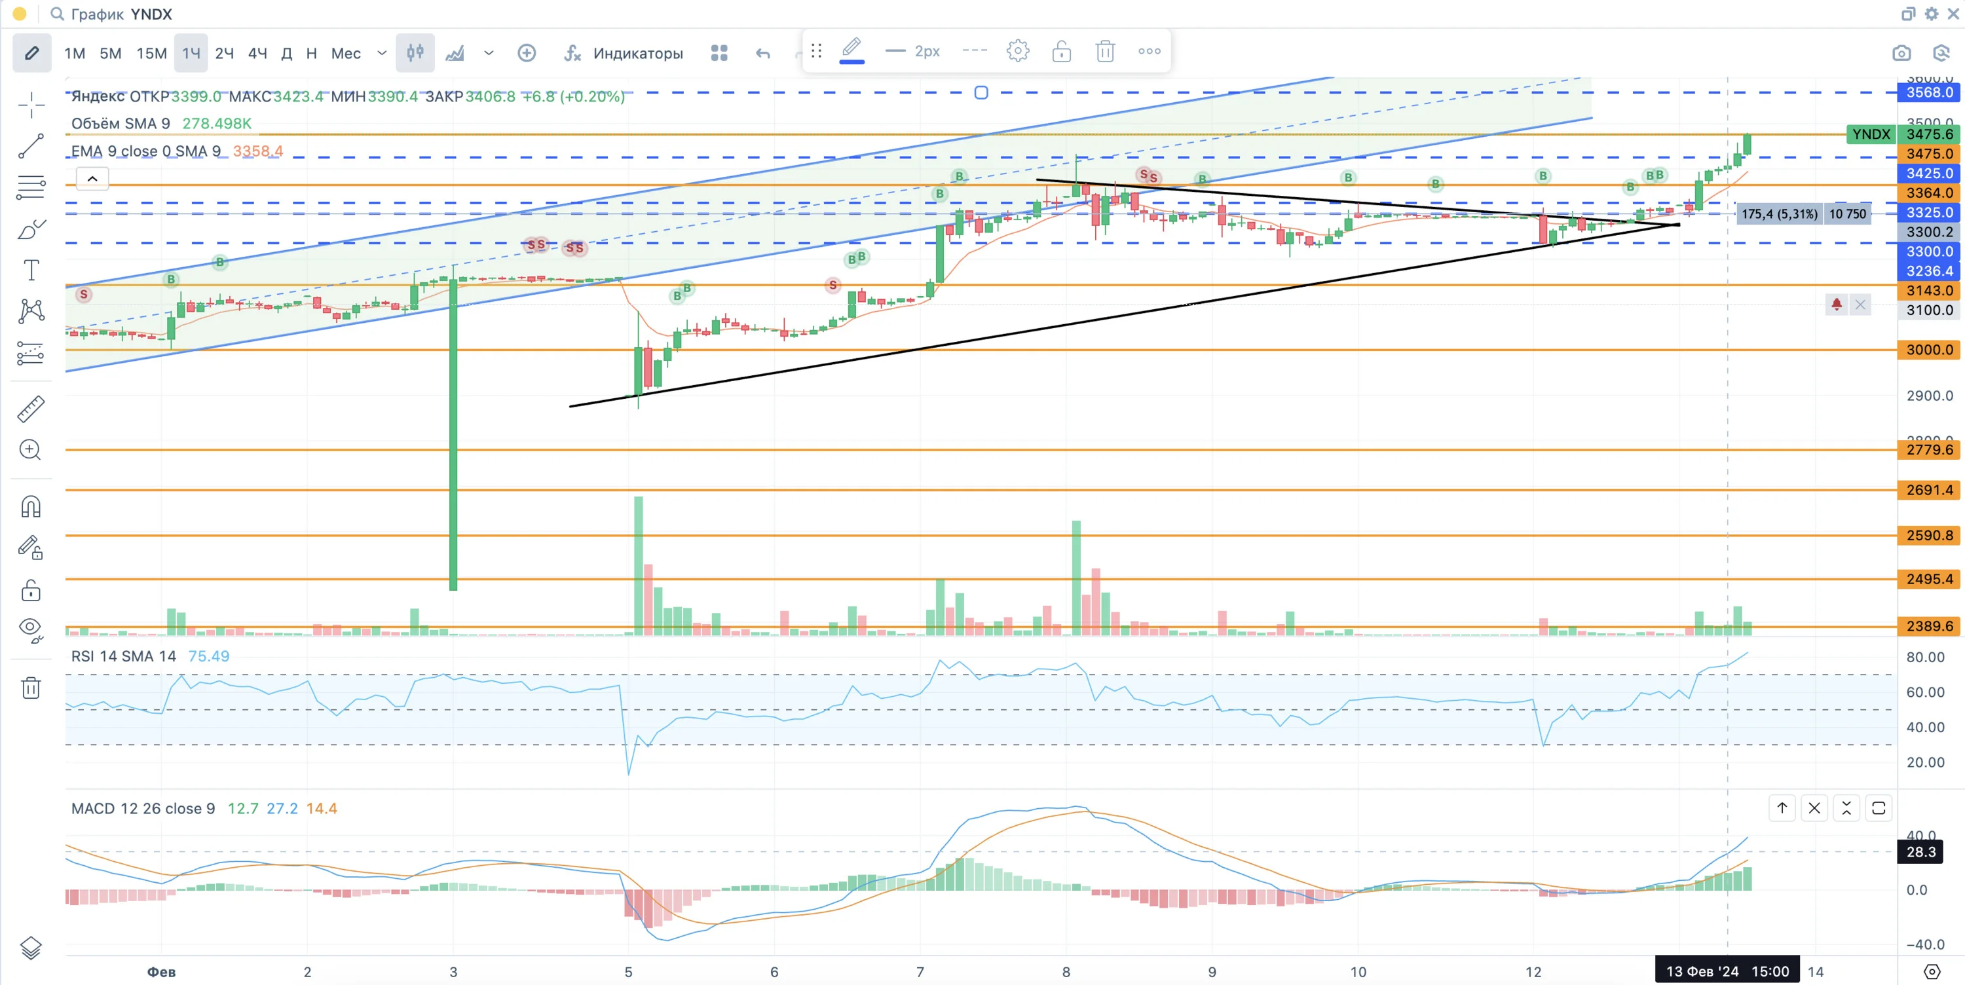Viewport: 1965px width, 985px height.
Task: Open the Fibonacci and horizontal lines tool
Action: (x=31, y=187)
